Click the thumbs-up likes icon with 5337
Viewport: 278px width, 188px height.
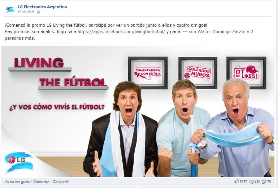(x=237, y=181)
